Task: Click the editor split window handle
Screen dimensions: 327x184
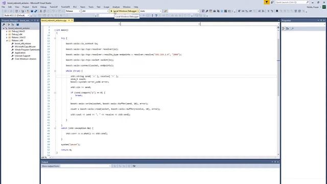Action: pyautogui.click(x=278, y=27)
